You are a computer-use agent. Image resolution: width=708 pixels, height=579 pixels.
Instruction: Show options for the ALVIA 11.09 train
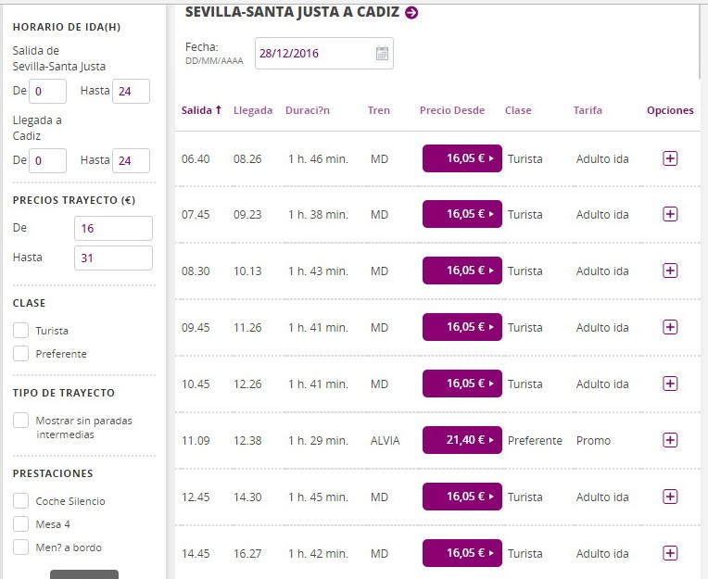tap(670, 440)
